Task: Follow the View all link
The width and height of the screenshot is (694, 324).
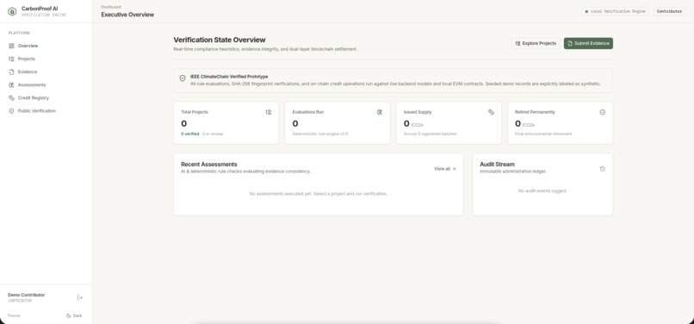Action: pyautogui.click(x=445, y=169)
